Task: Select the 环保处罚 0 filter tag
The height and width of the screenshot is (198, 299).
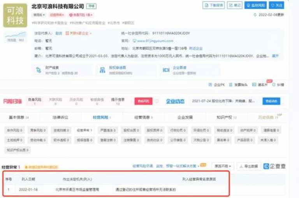Action: pyautogui.click(x=201, y=130)
